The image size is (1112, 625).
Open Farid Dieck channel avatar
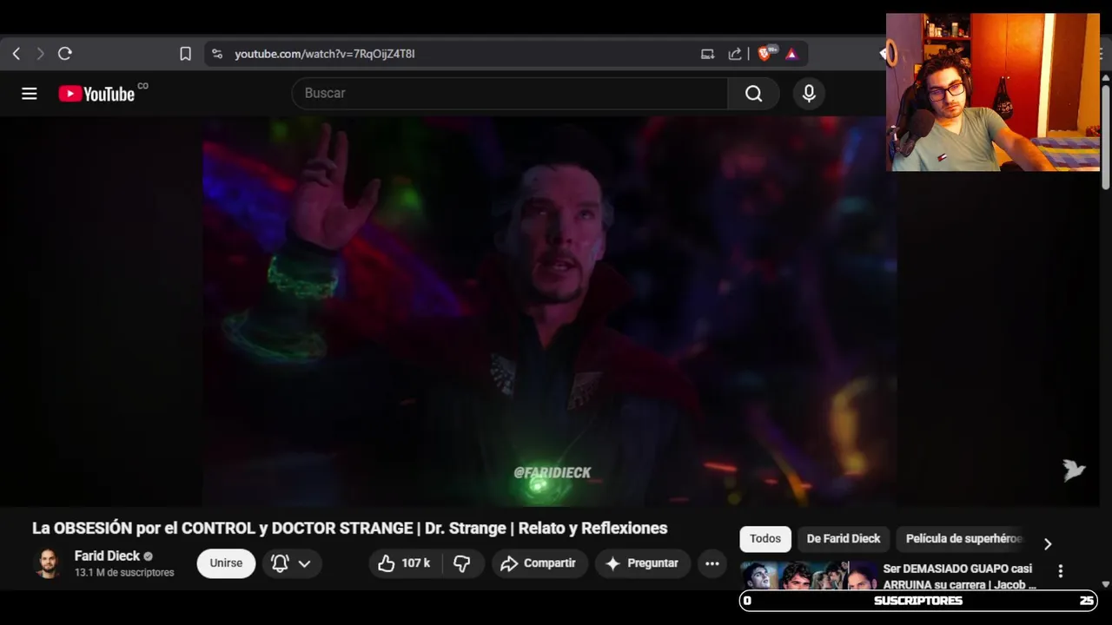(48, 563)
